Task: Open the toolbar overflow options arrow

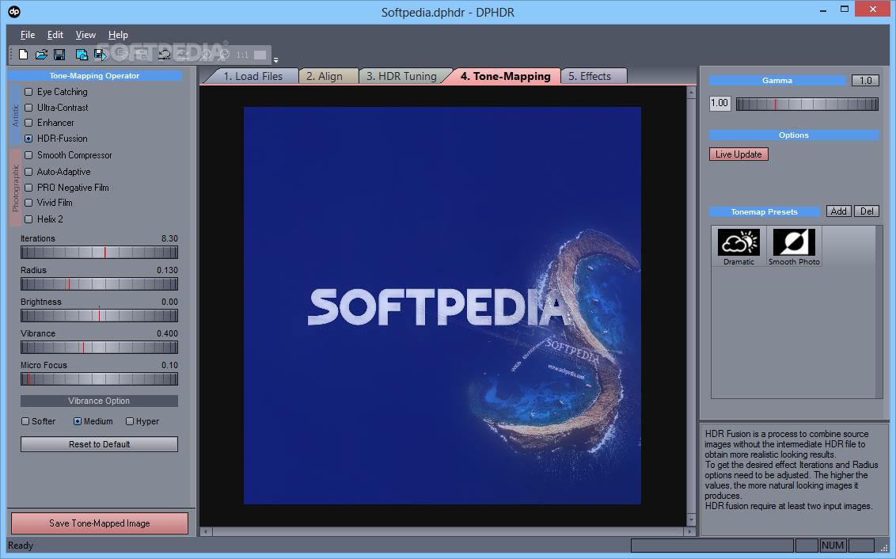Action: [276, 59]
